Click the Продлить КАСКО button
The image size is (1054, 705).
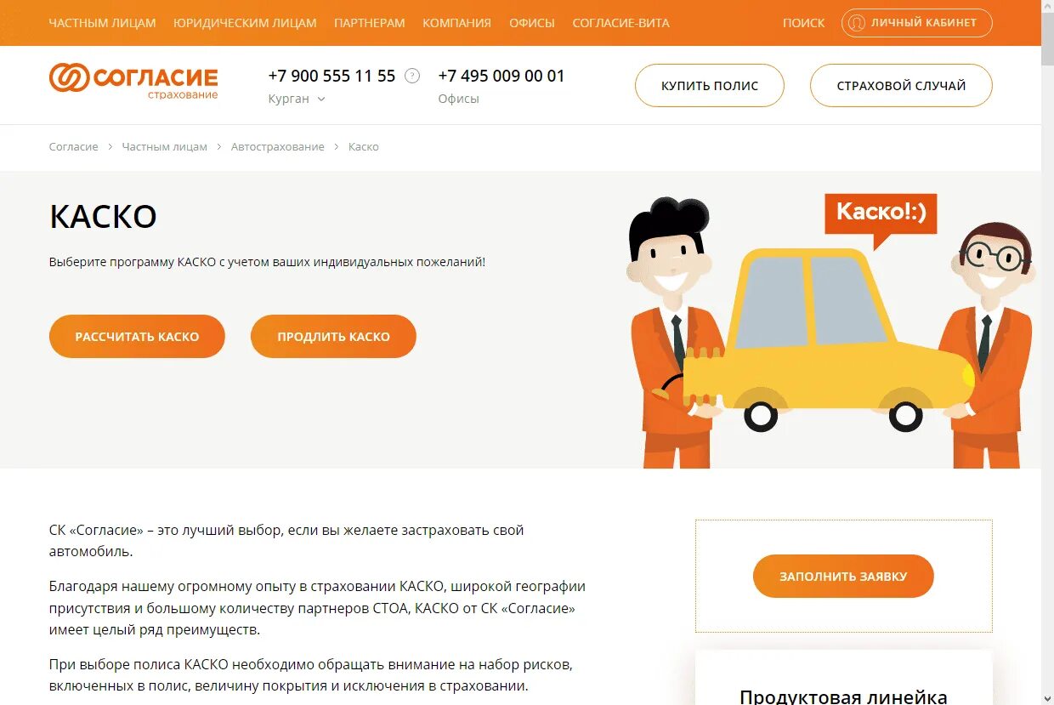333,337
